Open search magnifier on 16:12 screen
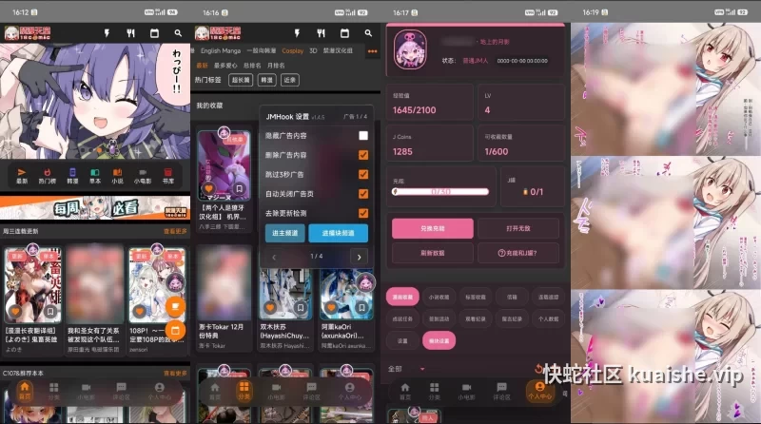The image size is (761, 424). 178,33
